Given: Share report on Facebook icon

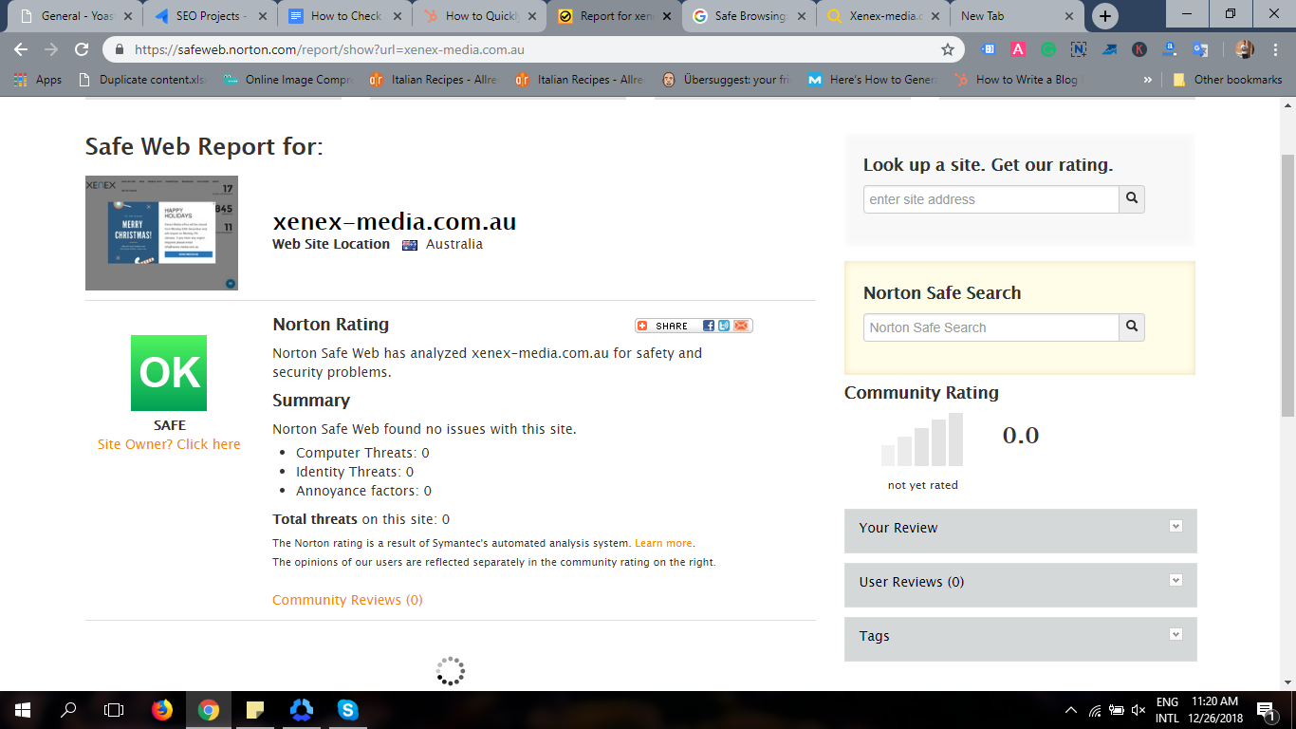Looking at the screenshot, I should [709, 326].
